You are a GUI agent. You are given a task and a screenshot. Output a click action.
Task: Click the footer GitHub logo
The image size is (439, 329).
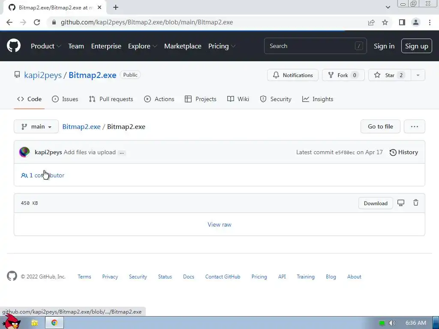click(x=12, y=276)
